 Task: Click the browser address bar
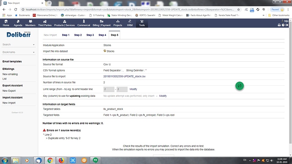tap(130, 9)
